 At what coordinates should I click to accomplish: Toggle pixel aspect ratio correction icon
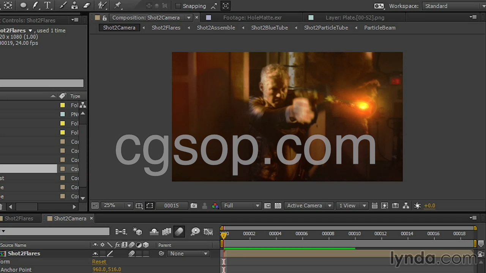point(374,206)
